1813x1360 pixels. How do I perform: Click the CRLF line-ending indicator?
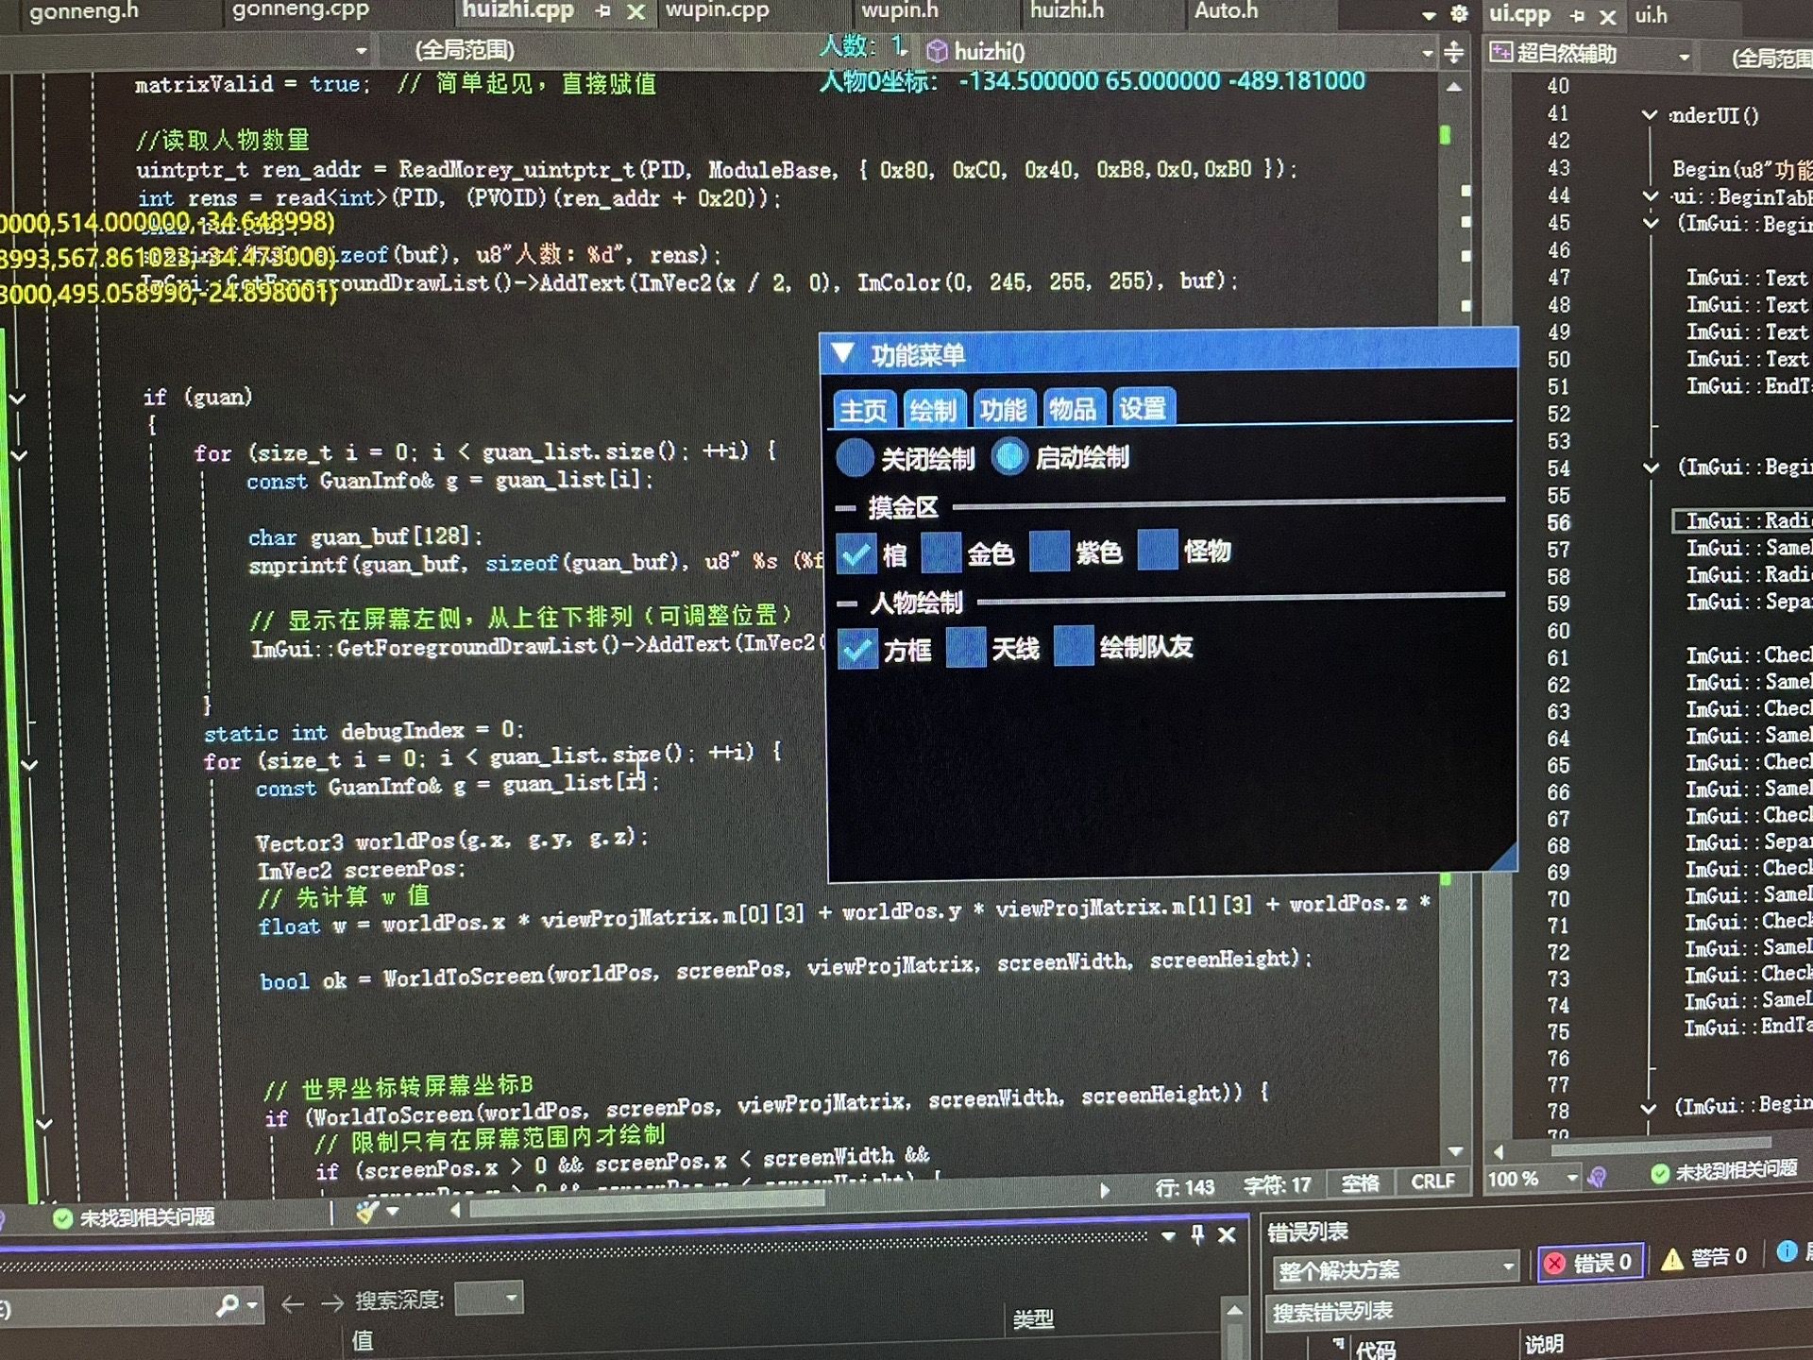(x=1433, y=1181)
